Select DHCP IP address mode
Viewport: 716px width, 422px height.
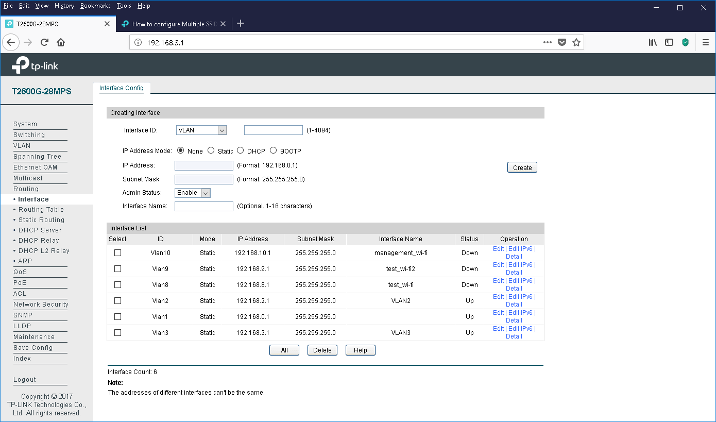240,150
